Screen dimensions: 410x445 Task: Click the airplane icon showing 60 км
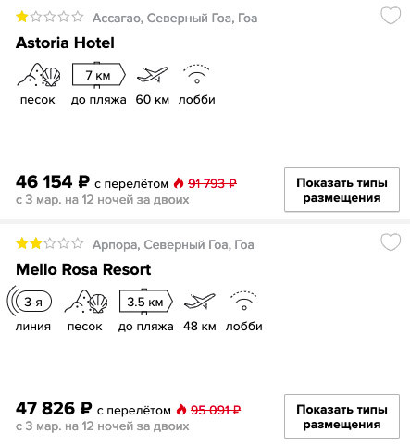point(153,75)
